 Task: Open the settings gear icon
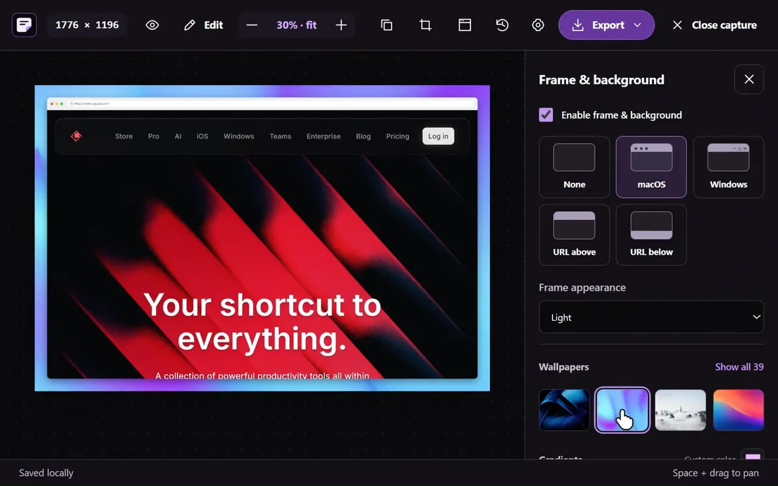tap(538, 25)
